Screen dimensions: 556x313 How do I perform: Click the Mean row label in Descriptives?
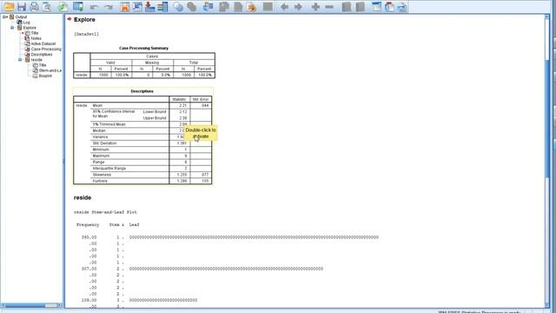click(x=97, y=105)
